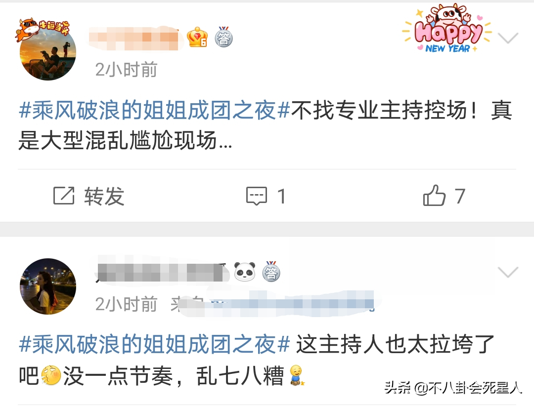Click the comment count 1
Viewport: 534px width, 406px height.
pyautogui.click(x=281, y=197)
